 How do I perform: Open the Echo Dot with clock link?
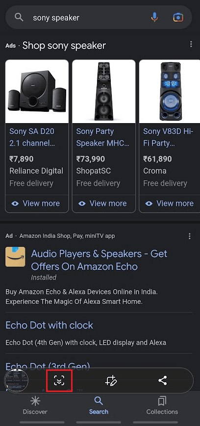click(x=49, y=325)
